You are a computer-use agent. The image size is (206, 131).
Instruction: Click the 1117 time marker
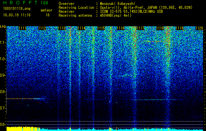(x=140, y=28)
